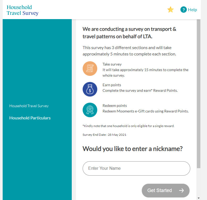Click the teal ribbon Redeem points icon
This screenshot has height=200, width=207.
[x=90, y=110]
